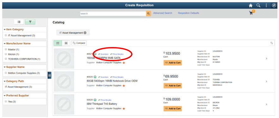Click the orange search button
This screenshot has width=279, height=118.
(x=149, y=14)
